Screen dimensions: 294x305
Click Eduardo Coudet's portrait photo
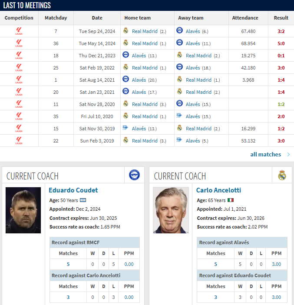pyautogui.click(x=23, y=210)
